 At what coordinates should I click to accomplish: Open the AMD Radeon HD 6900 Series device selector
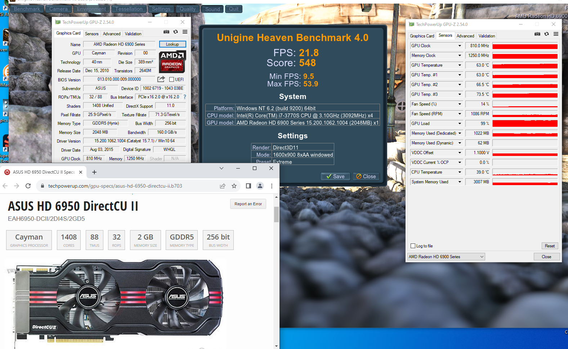[446, 257]
